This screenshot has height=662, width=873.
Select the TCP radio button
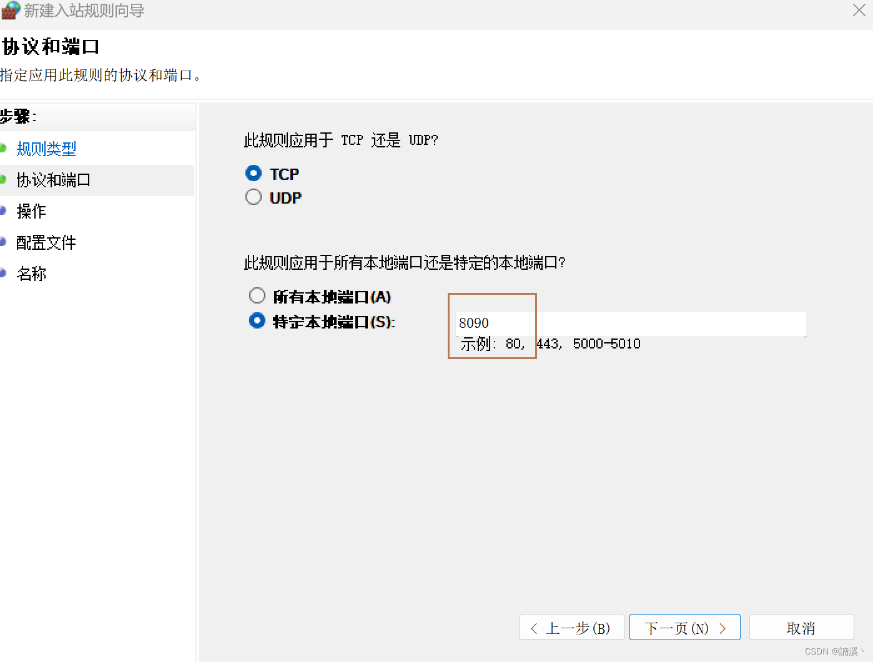click(x=254, y=173)
